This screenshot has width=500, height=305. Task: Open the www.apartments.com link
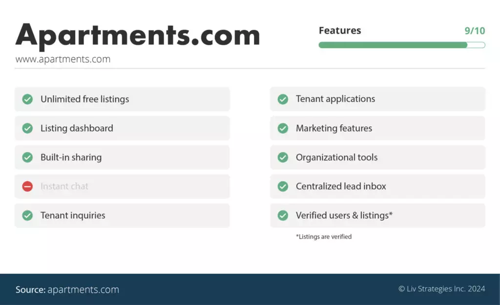(x=63, y=59)
